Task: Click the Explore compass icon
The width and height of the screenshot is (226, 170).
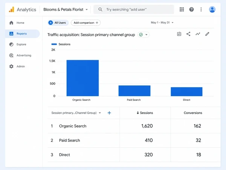Action: coord(11,44)
